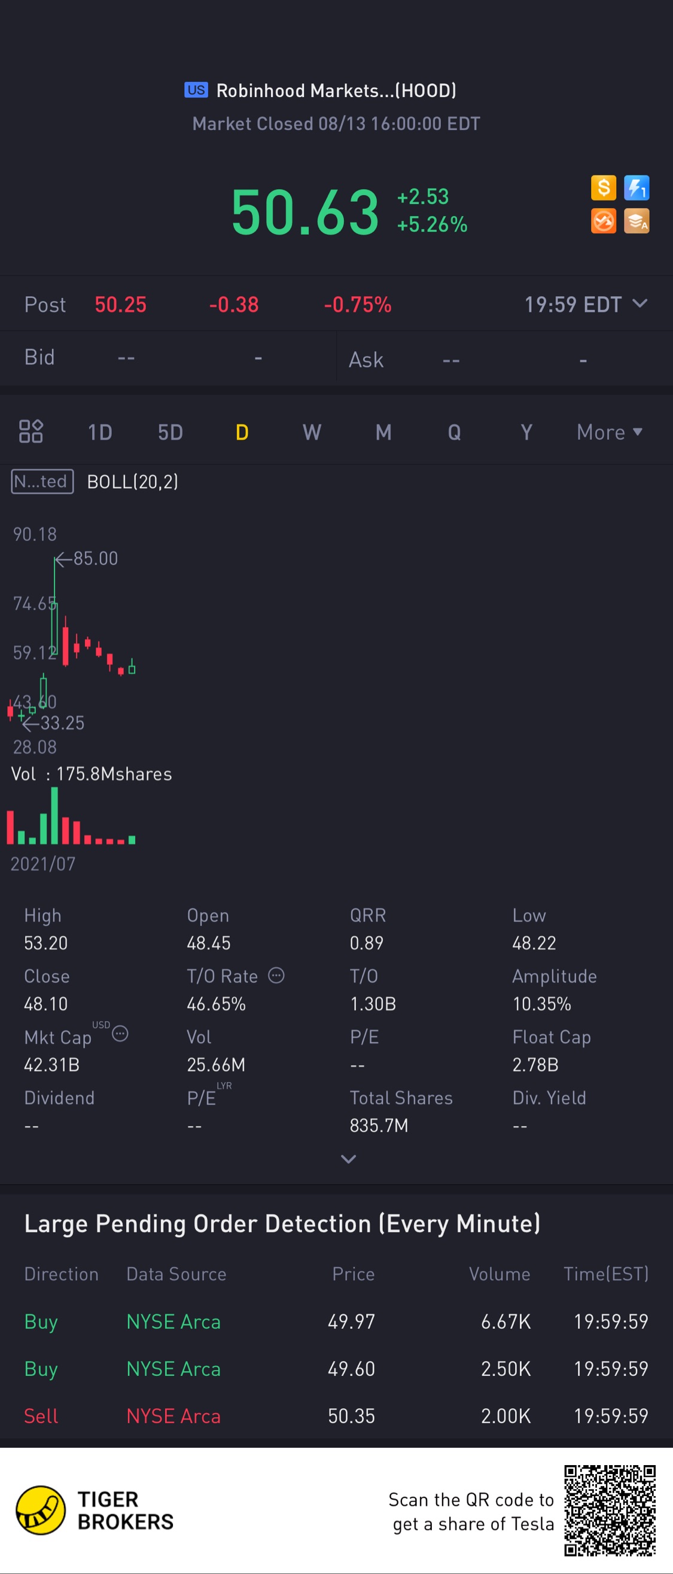Open the More timeframe dropdown

click(610, 432)
